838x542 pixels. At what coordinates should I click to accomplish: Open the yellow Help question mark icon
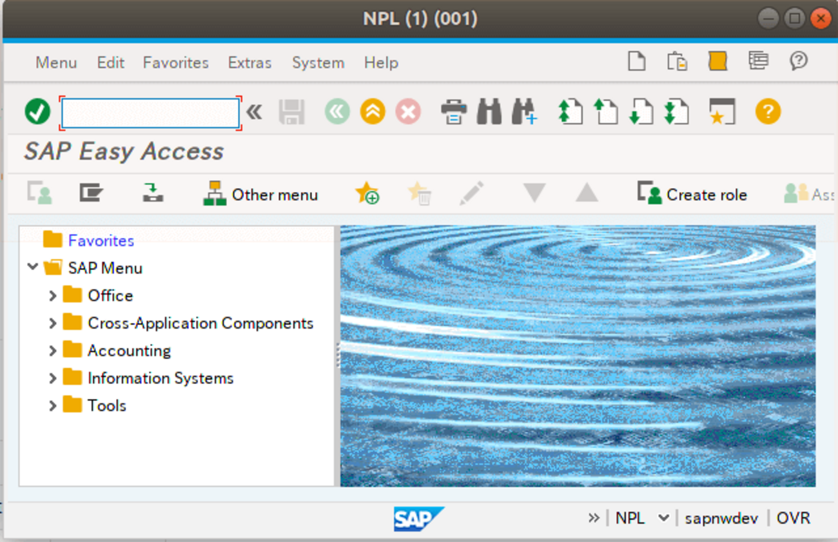click(x=768, y=112)
